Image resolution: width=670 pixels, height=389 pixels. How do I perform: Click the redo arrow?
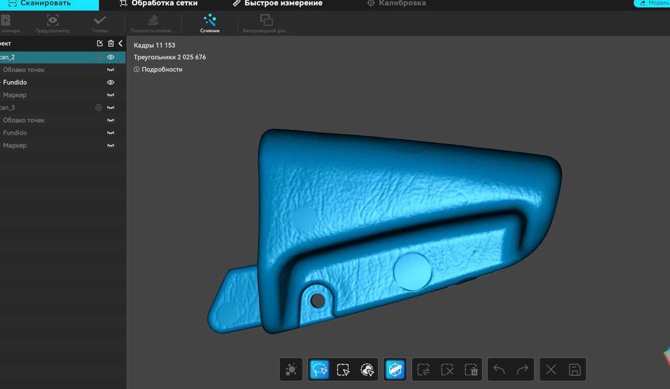pos(523,370)
